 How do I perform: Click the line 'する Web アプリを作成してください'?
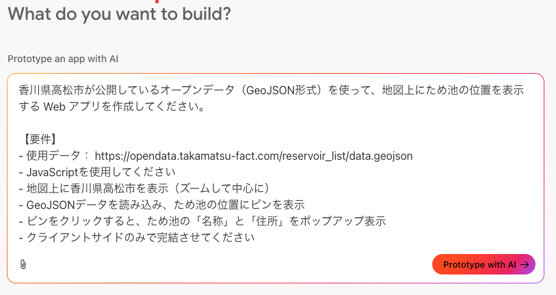point(112,107)
